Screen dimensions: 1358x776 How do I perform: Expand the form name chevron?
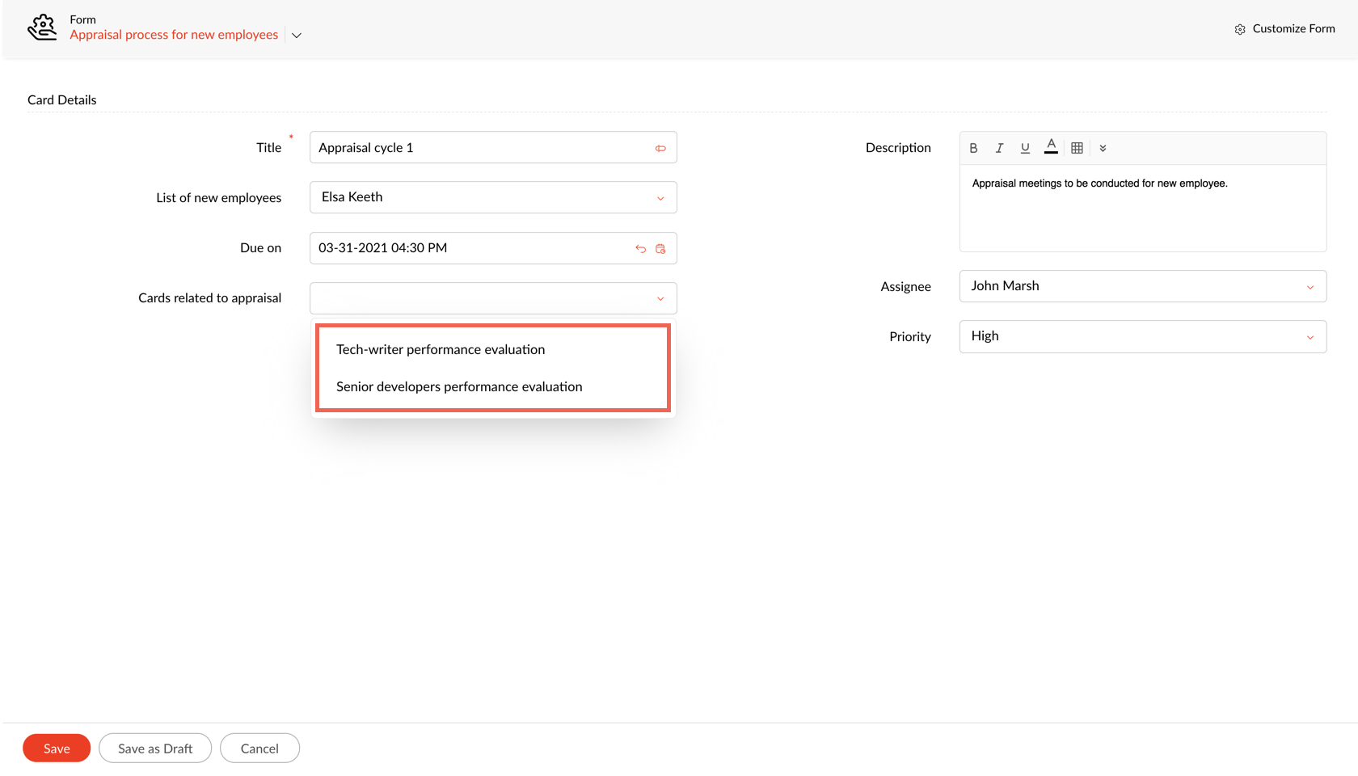pos(297,36)
